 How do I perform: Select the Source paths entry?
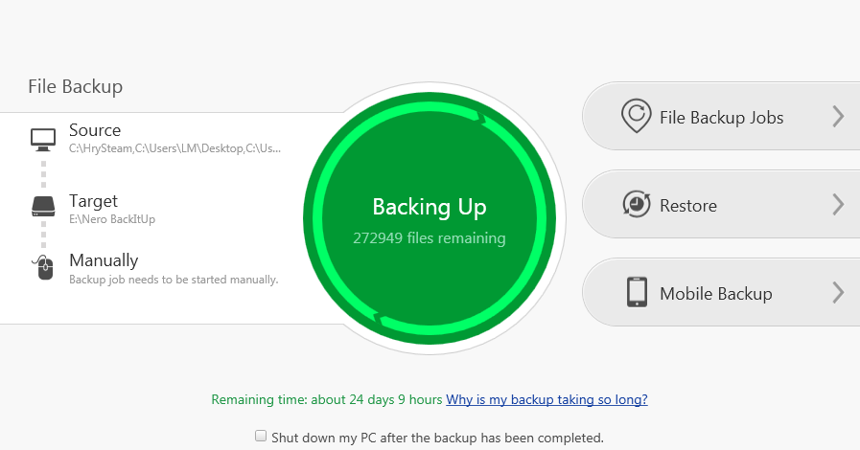[174, 138]
